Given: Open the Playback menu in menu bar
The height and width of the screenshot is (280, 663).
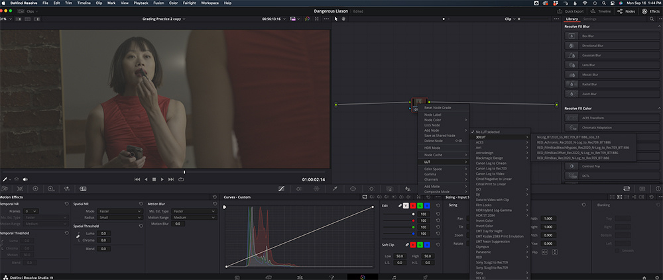Looking at the screenshot, I should tap(141, 3).
